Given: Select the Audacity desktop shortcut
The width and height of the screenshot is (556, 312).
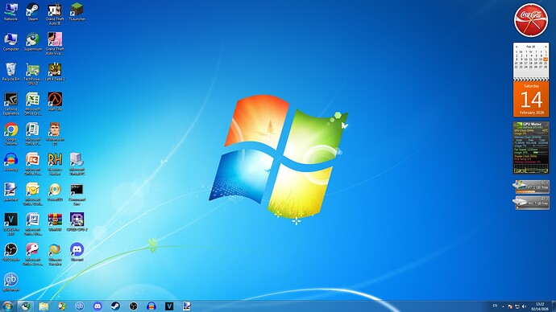Looking at the screenshot, I should 10,162.
